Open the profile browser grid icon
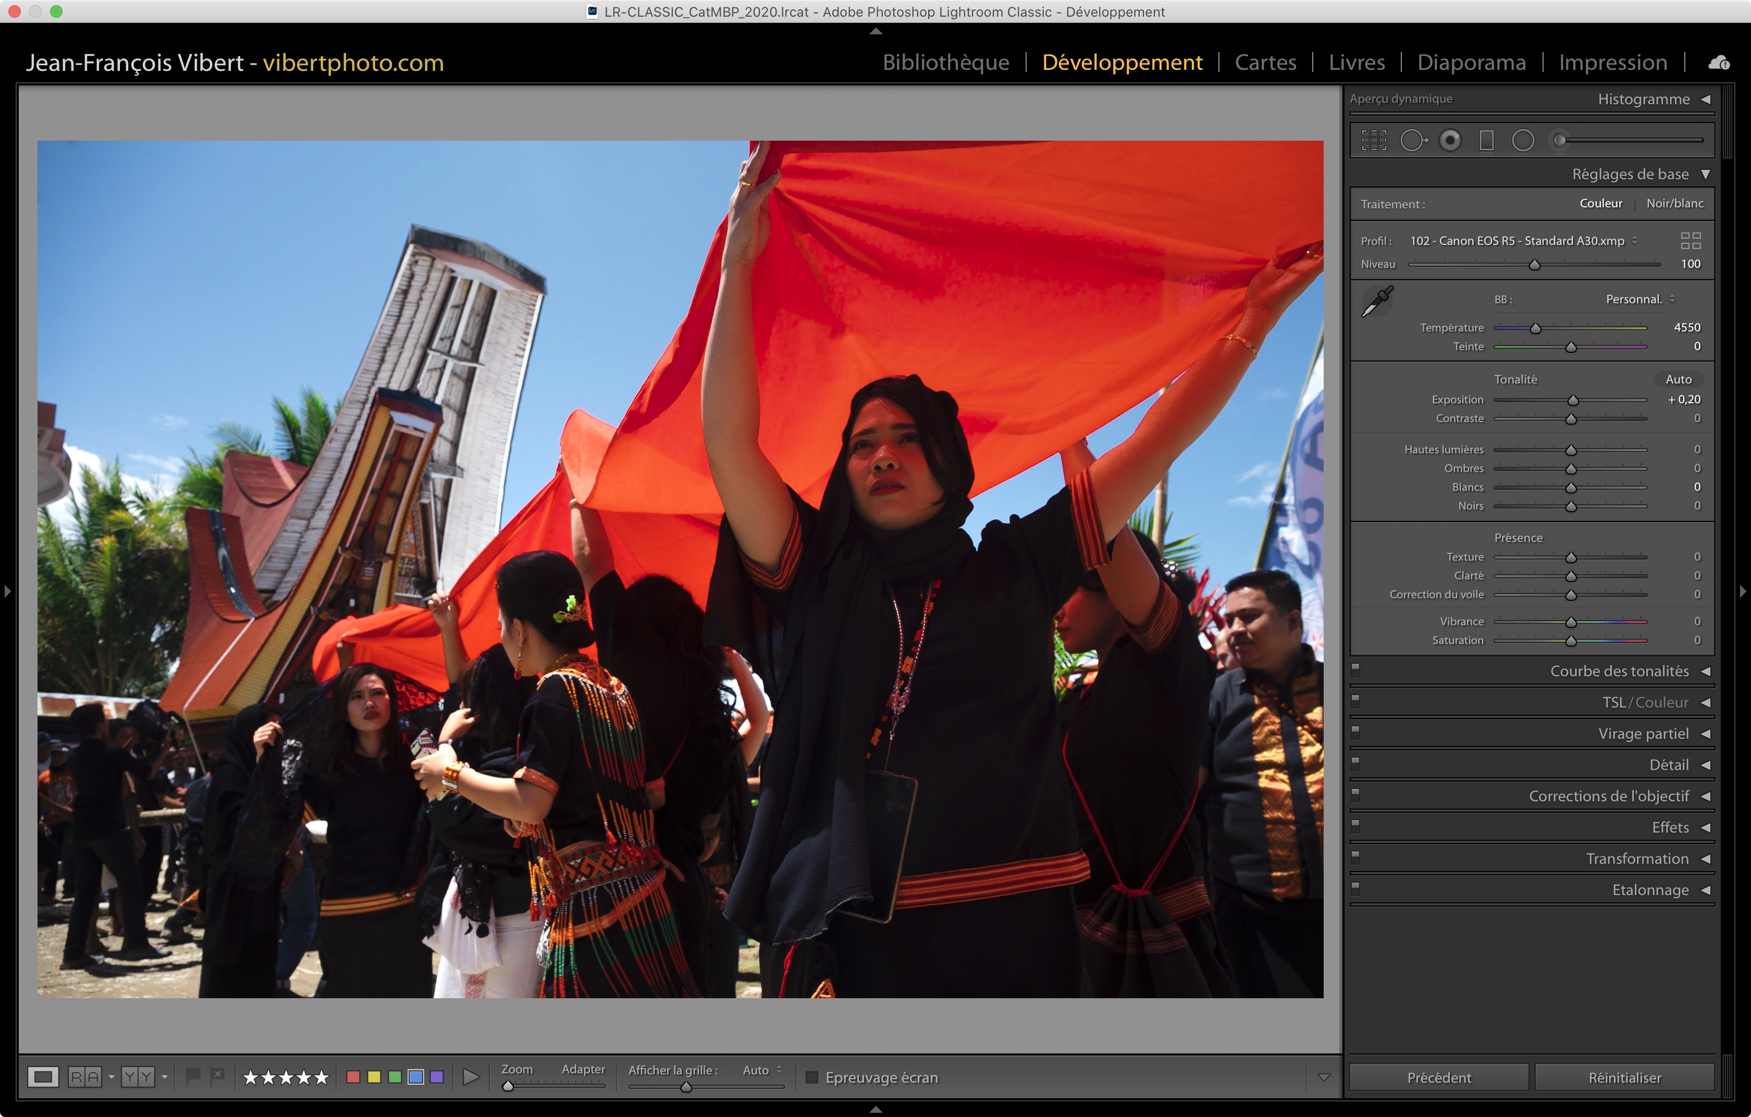The image size is (1751, 1117). tap(1691, 241)
